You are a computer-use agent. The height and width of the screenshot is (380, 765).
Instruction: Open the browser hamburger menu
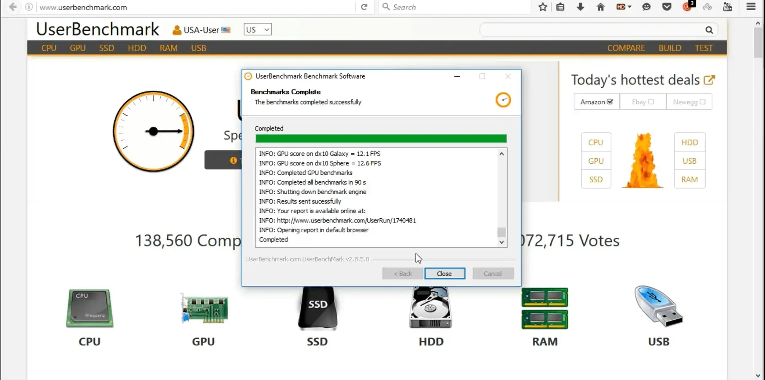pyautogui.click(x=751, y=7)
